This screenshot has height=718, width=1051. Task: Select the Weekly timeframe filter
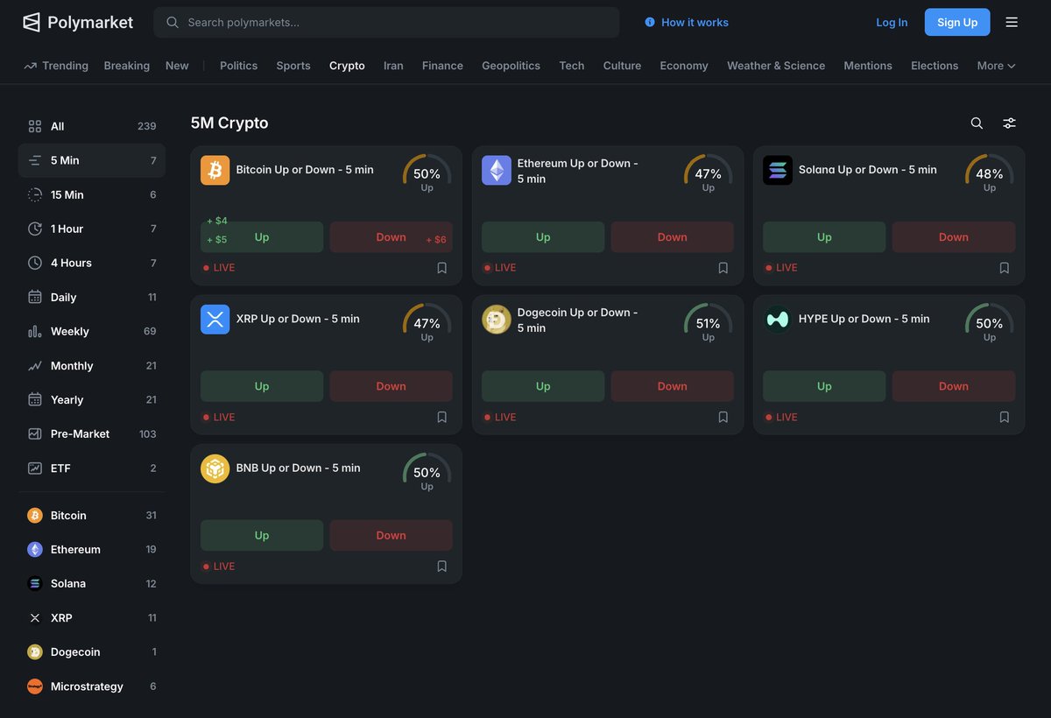coord(92,331)
